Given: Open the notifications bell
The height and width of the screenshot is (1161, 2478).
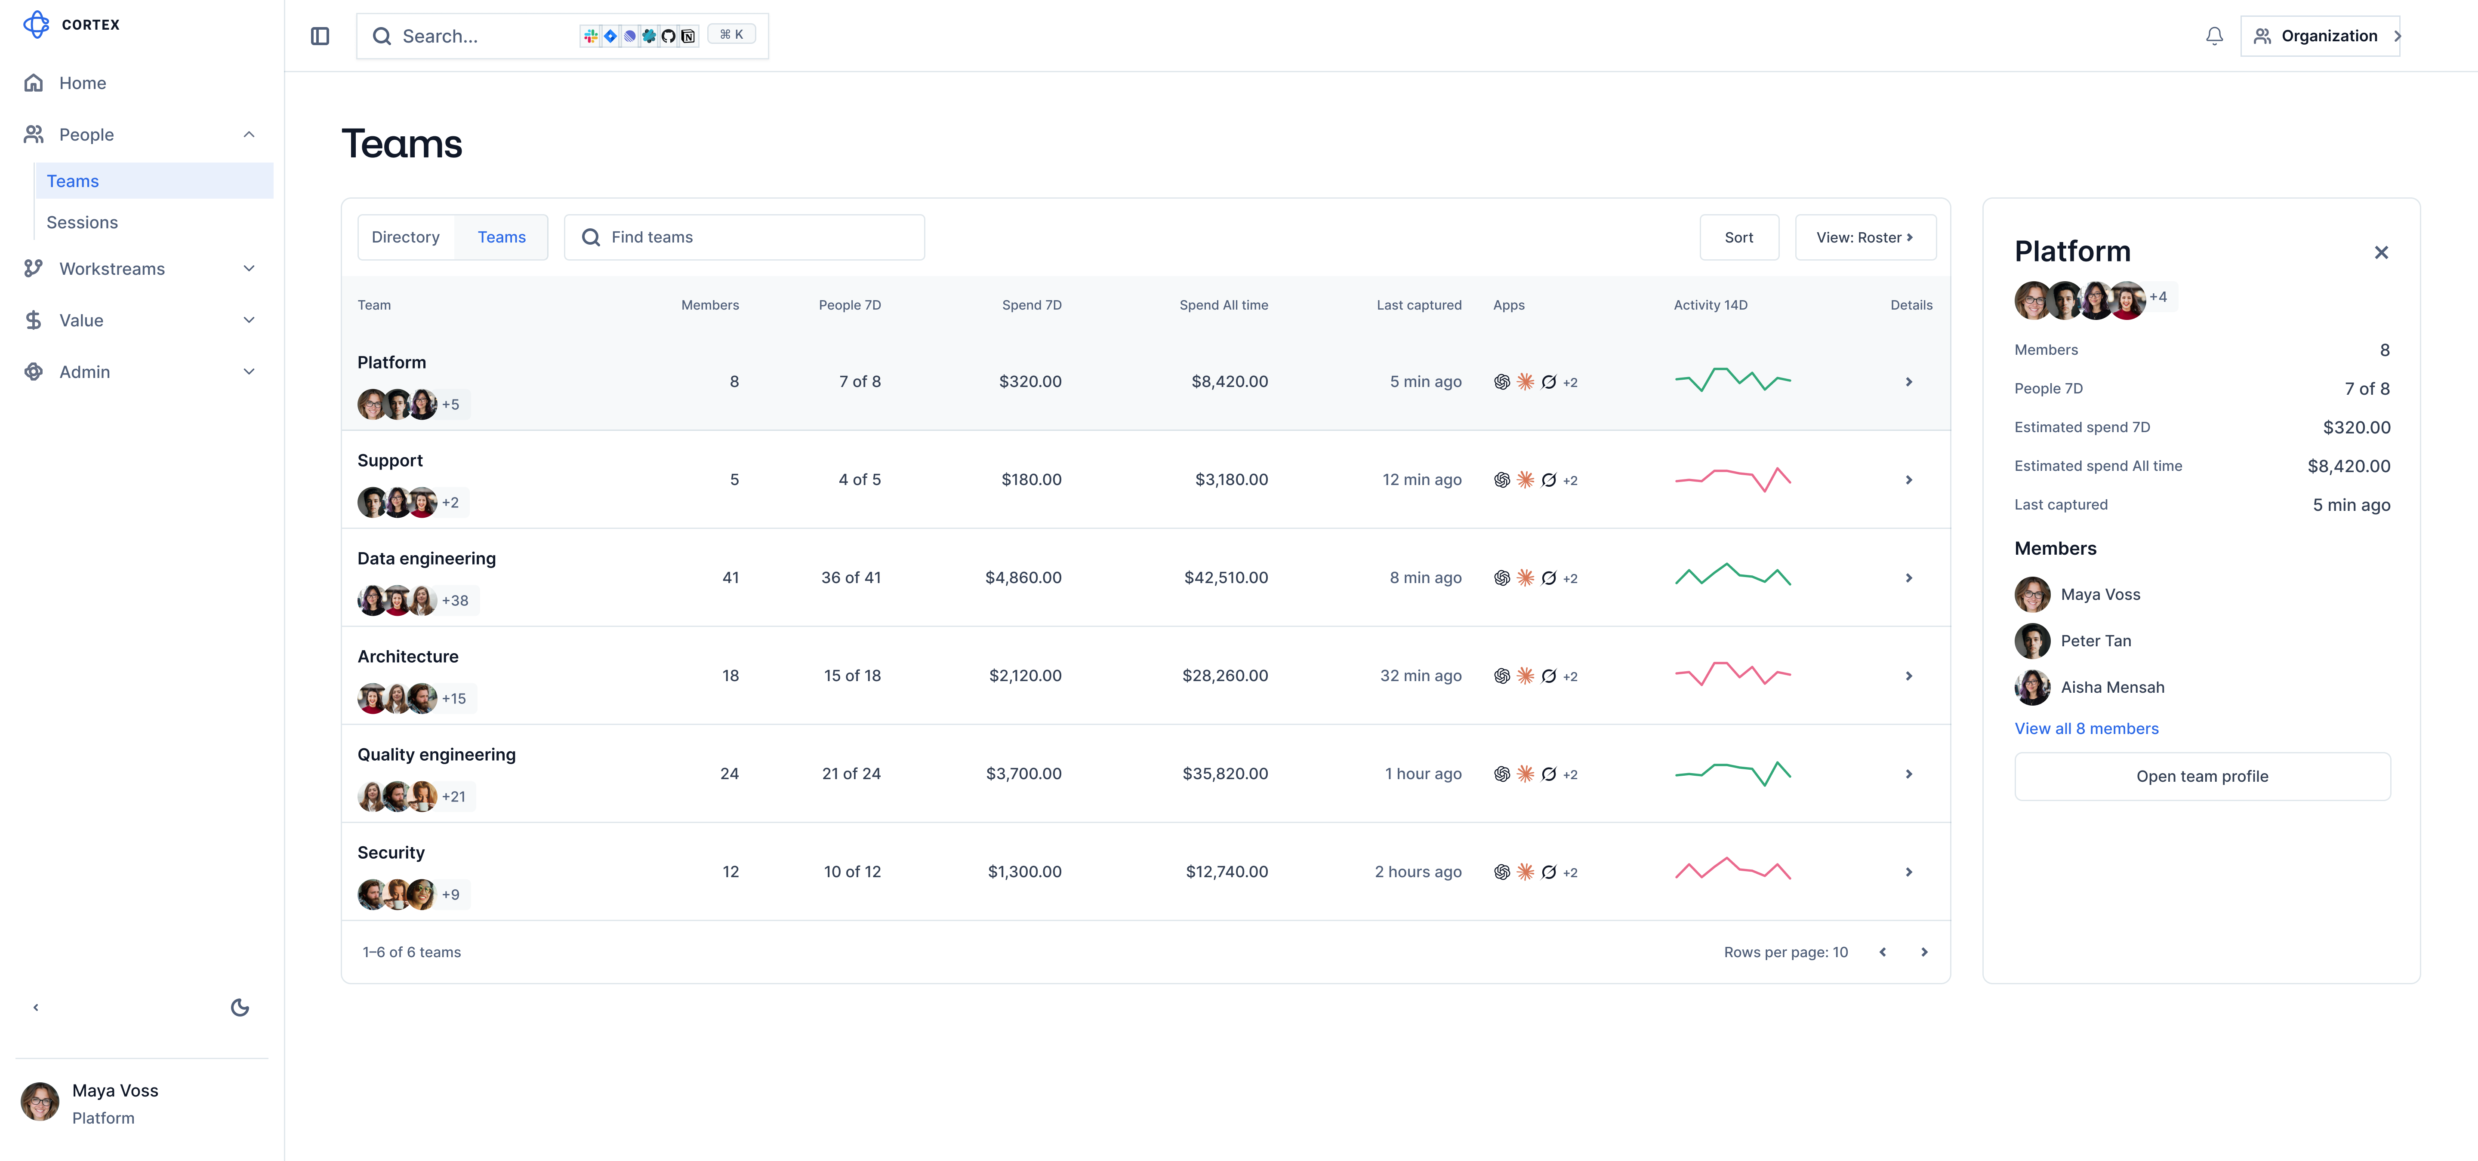Looking at the screenshot, I should tap(2214, 36).
